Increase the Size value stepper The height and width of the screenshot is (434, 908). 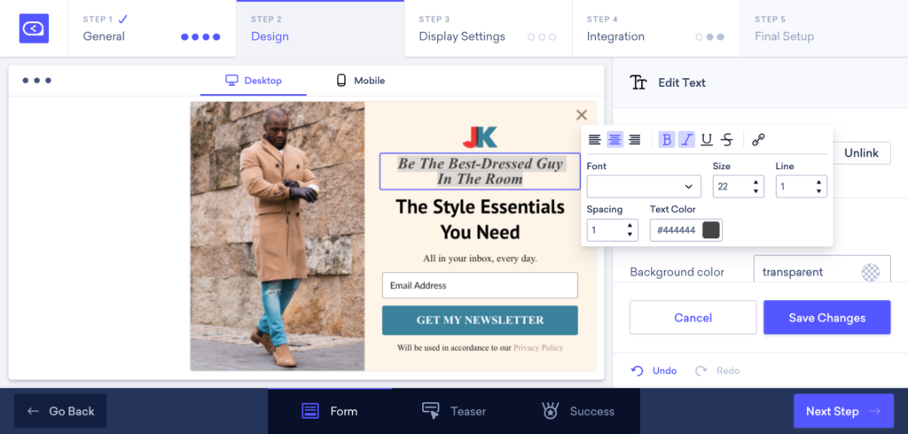755,182
